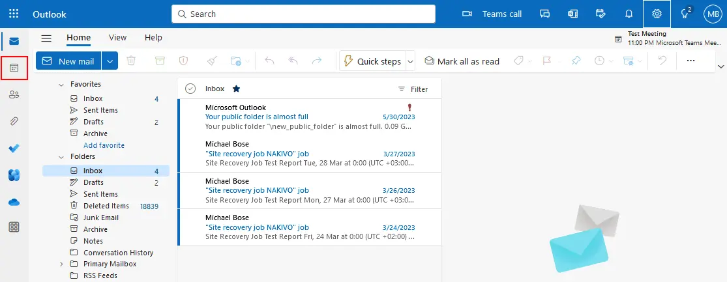
Task: Click the Search input field
Action: point(303,14)
